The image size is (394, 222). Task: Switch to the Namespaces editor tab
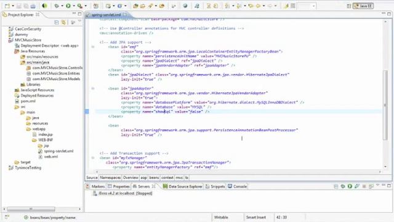[x=110, y=178]
